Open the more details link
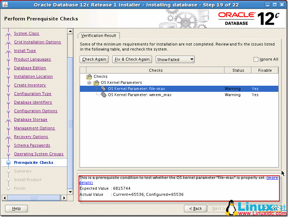The width and height of the screenshot is (288, 217). tap(272, 178)
